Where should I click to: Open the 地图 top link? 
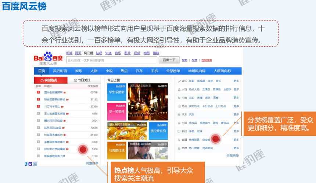click(x=147, y=53)
